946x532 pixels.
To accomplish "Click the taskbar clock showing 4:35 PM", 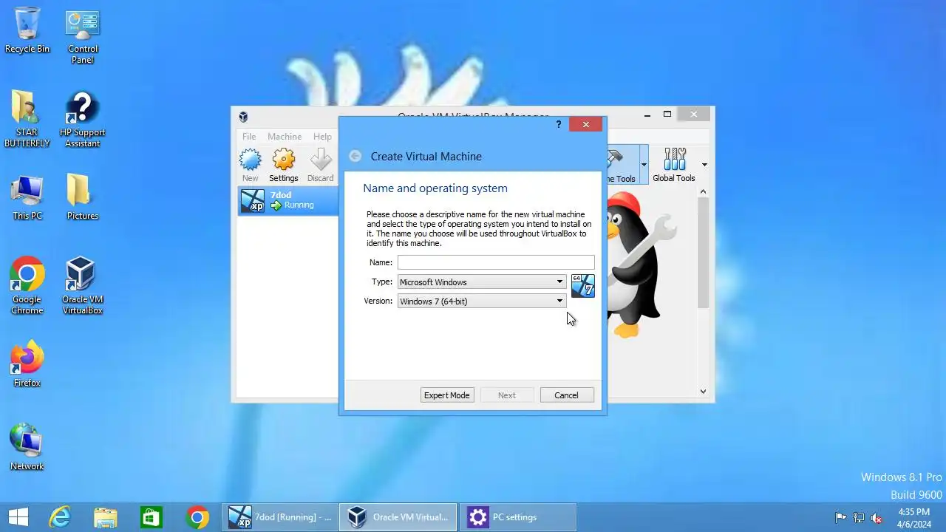I will [915, 518].
